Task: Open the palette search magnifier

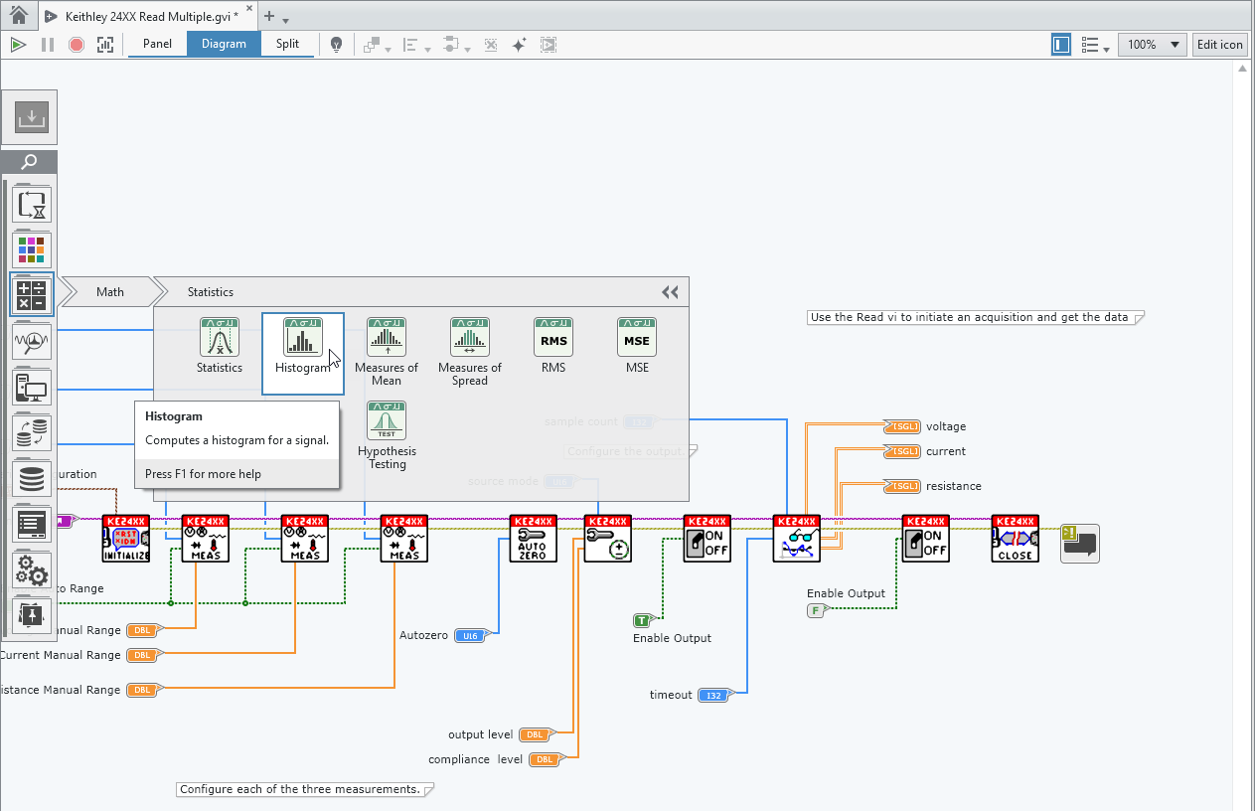Action: [x=30, y=162]
